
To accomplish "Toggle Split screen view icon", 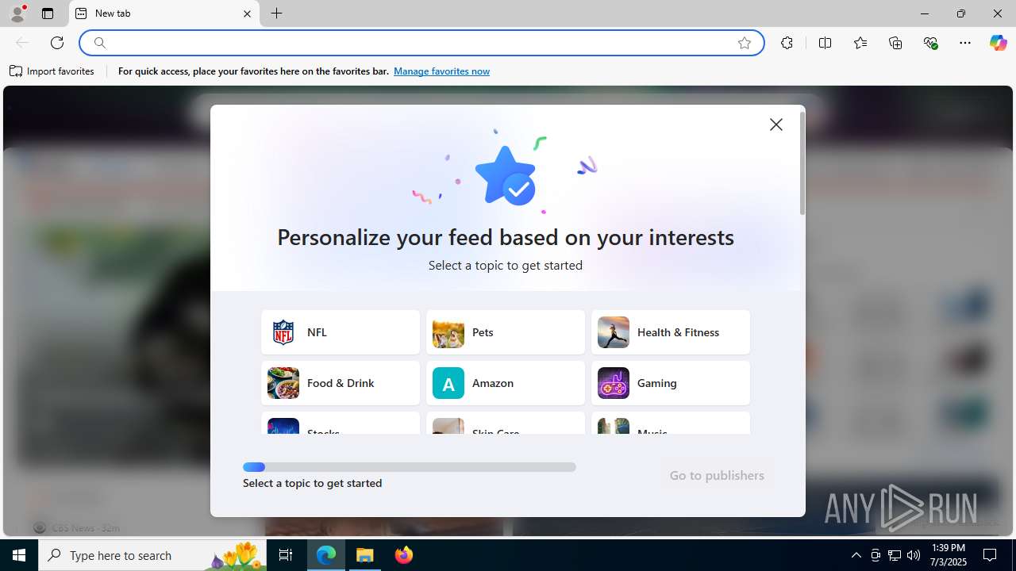I will tap(825, 43).
